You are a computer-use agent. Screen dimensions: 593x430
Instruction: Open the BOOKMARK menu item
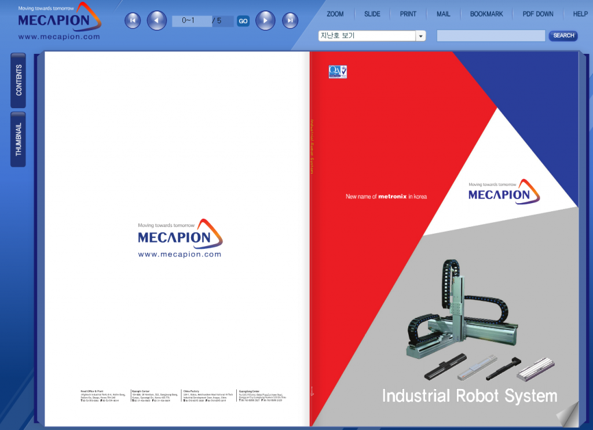click(486, 14)
